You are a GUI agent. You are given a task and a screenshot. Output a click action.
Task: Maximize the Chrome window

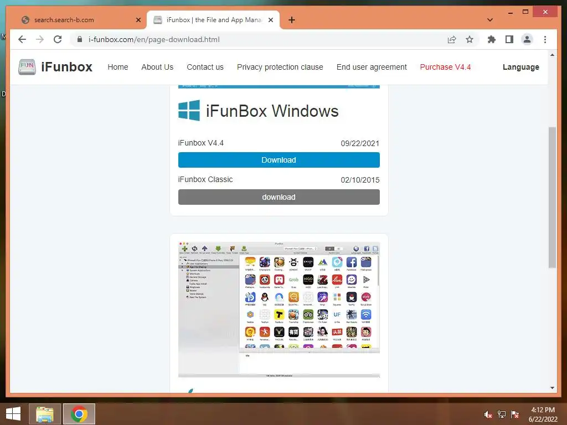tap(525, 12)
